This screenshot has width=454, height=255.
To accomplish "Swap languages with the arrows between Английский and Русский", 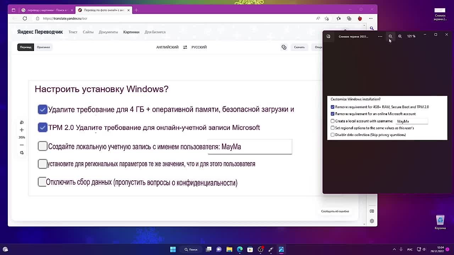I will point(185,47).
